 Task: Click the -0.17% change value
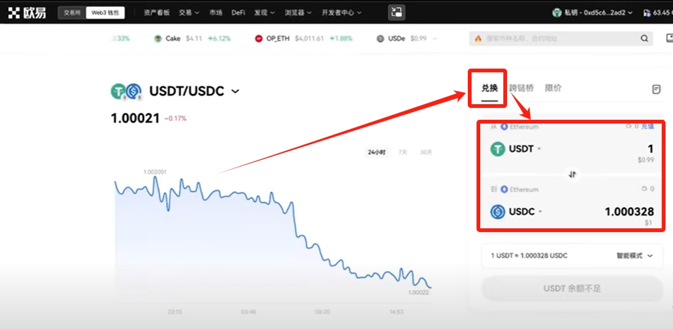click(x=175, y=119)
